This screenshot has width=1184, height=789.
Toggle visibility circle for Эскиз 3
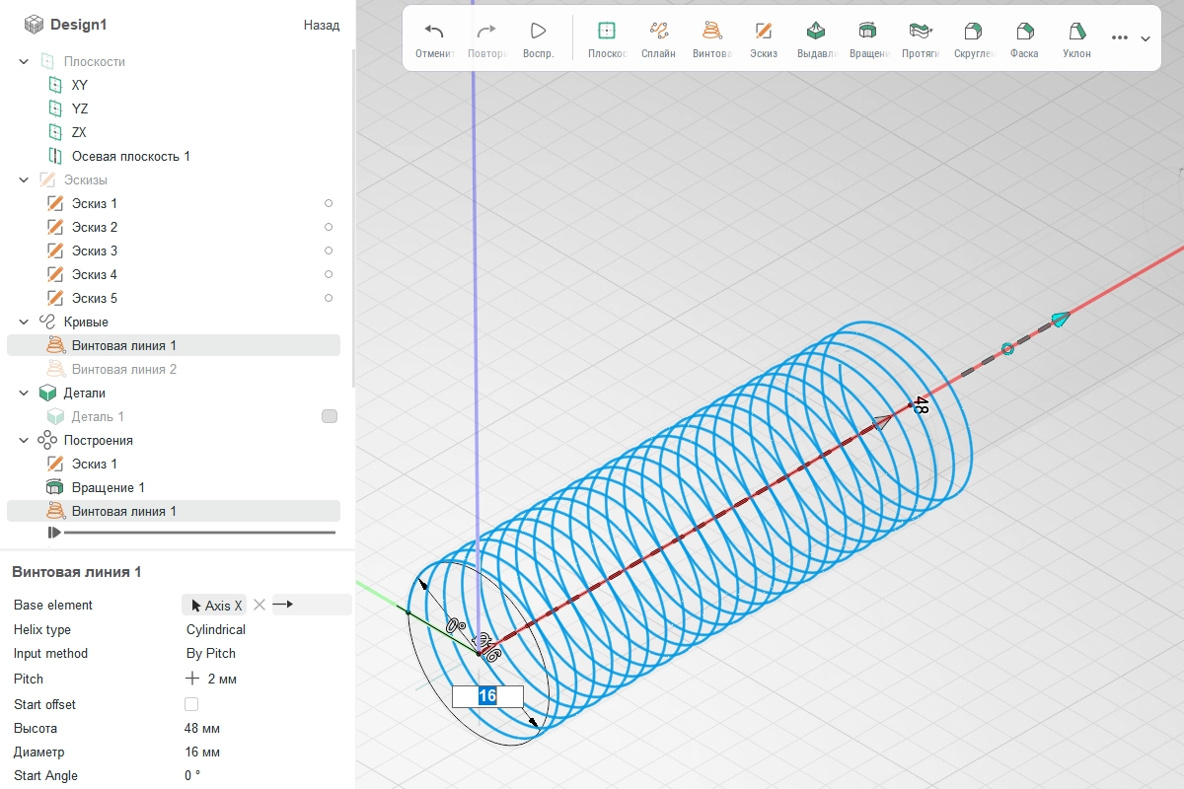coord(329,251)
